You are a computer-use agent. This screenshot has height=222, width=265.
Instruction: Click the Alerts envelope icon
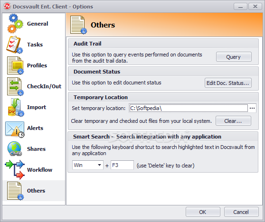pos(15,129)
